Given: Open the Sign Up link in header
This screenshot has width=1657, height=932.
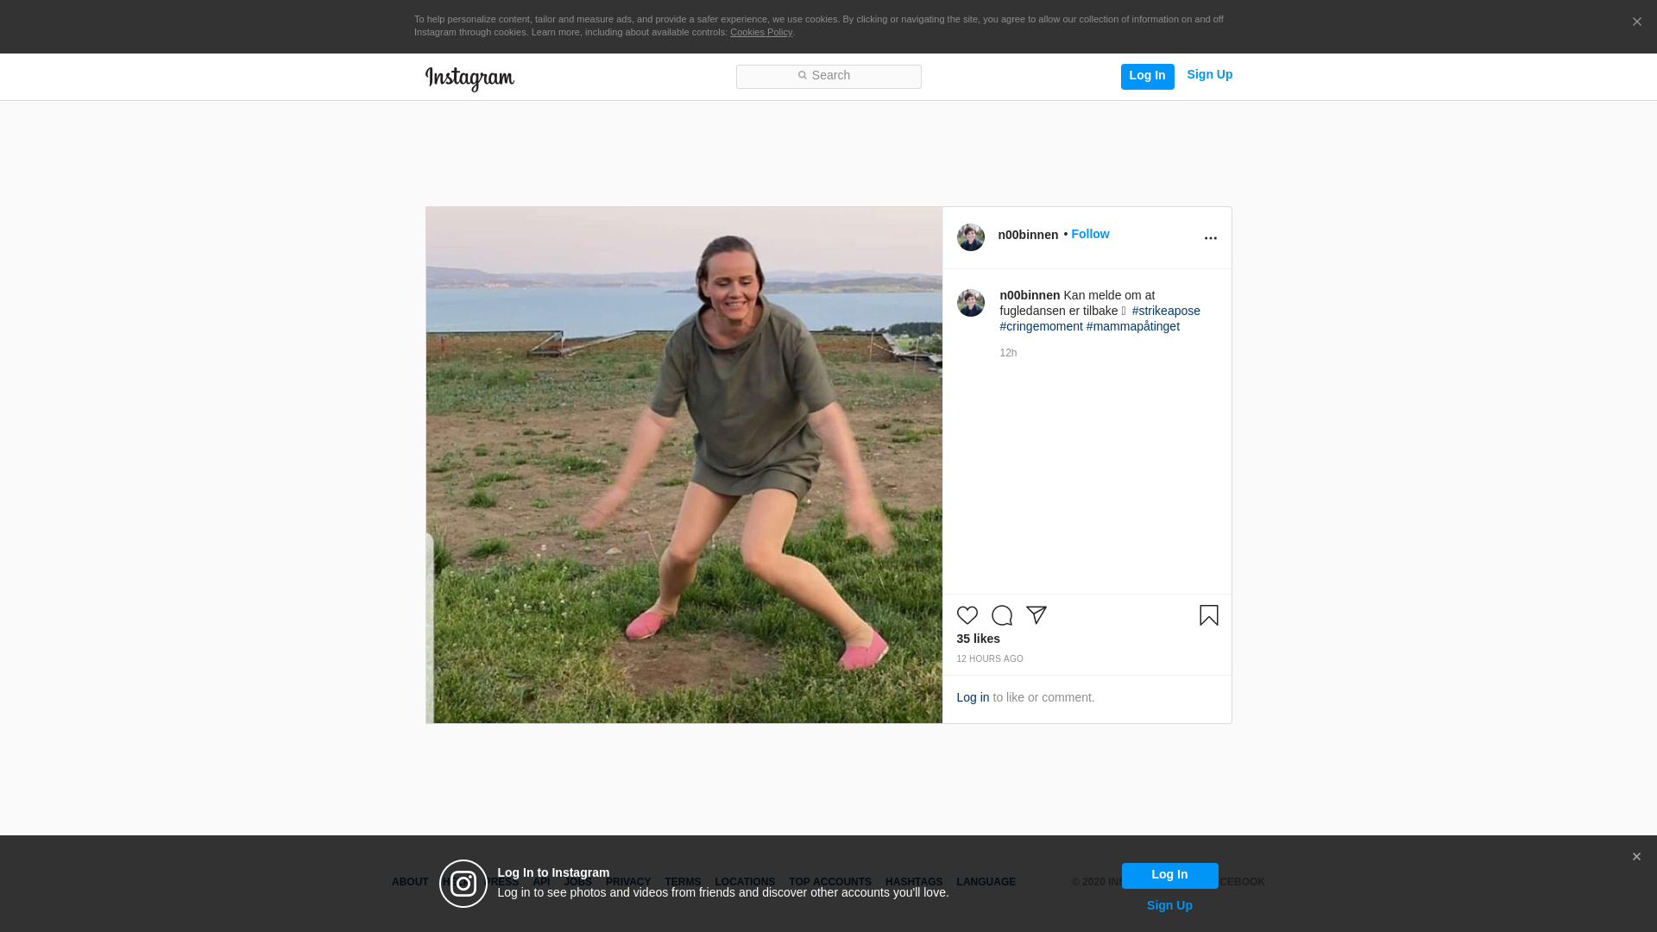Looking at the screenshot, I should pos(1209,75).
